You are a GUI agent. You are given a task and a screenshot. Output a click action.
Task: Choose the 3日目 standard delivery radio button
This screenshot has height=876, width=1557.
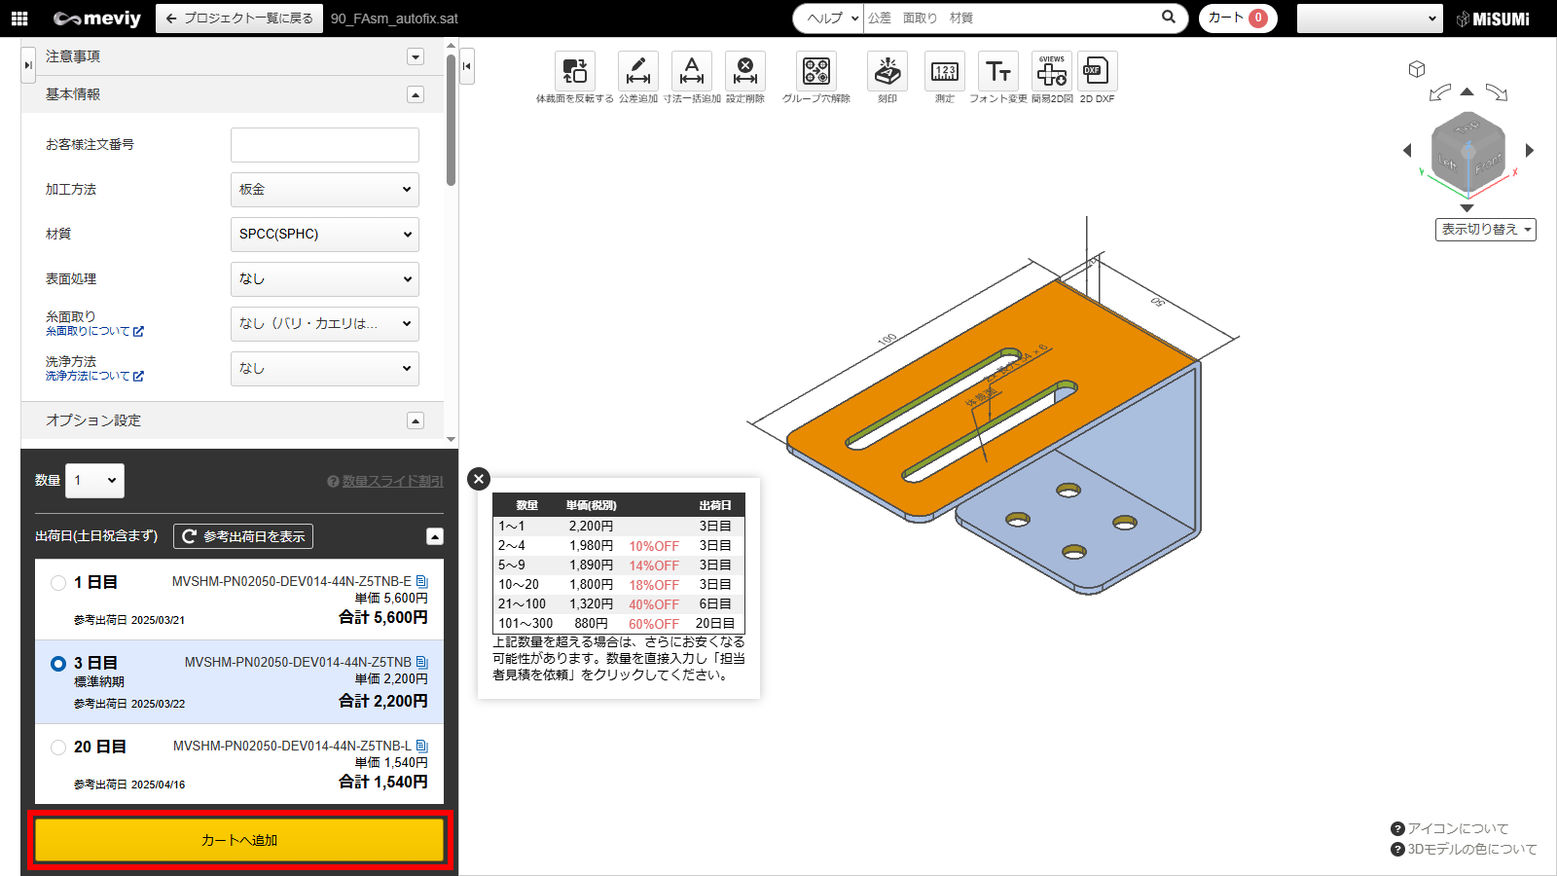(58, 664)
